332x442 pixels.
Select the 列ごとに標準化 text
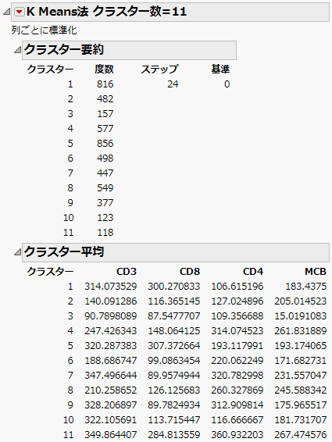(x=44, y=30)
